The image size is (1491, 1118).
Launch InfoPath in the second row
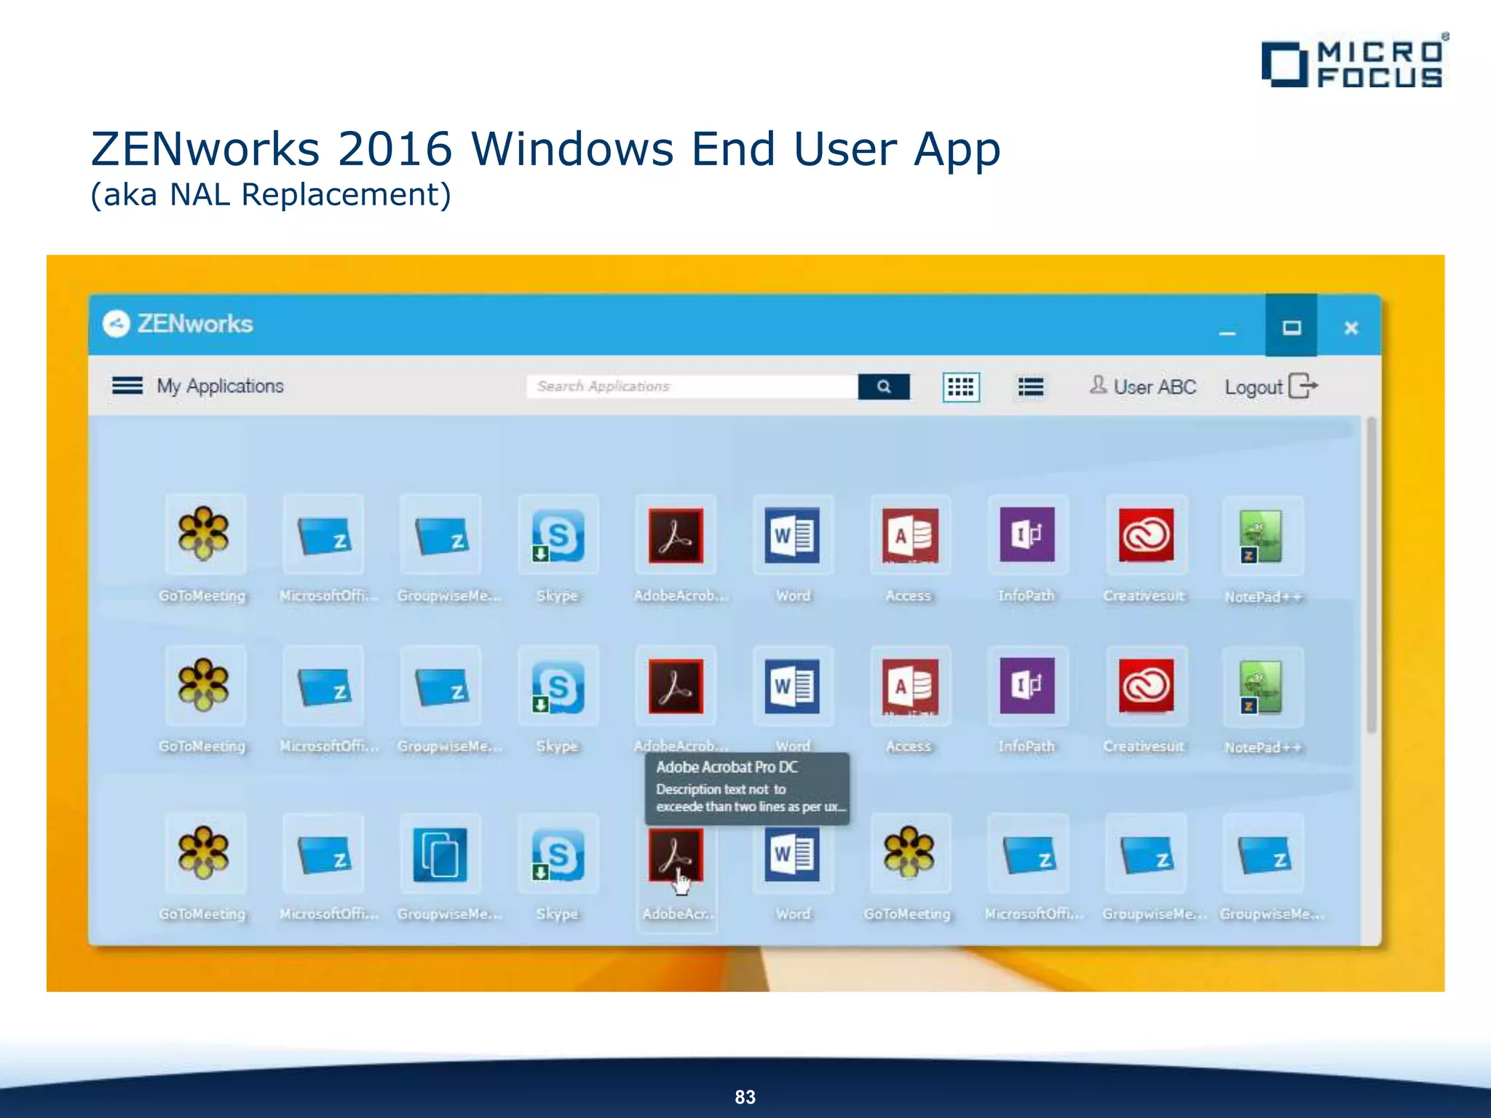point(1028,686)
